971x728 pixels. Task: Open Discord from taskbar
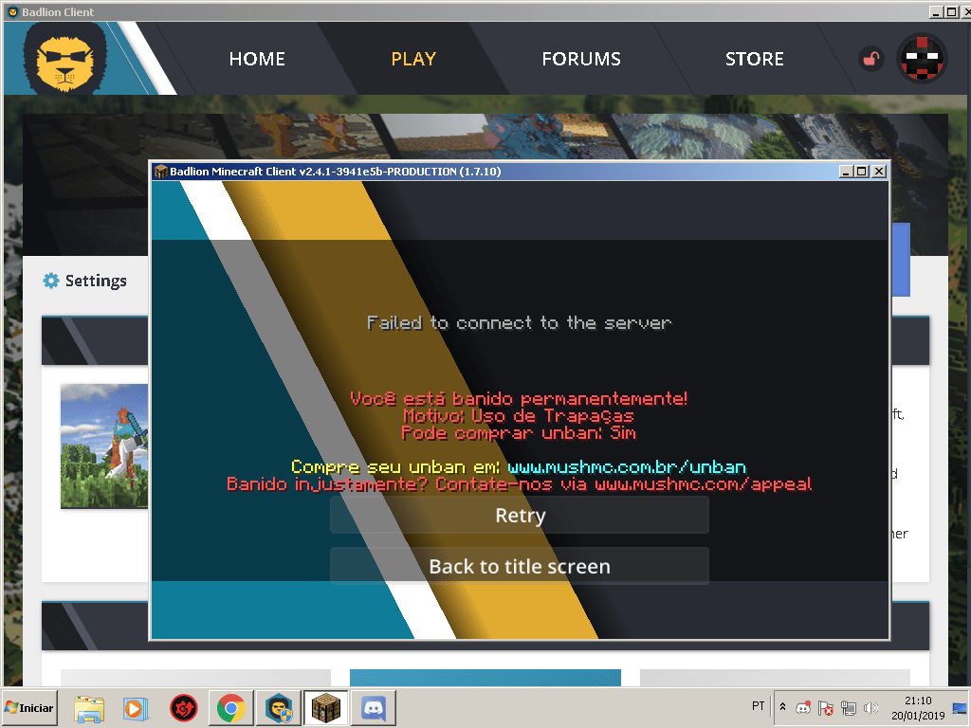pos(374,708)
